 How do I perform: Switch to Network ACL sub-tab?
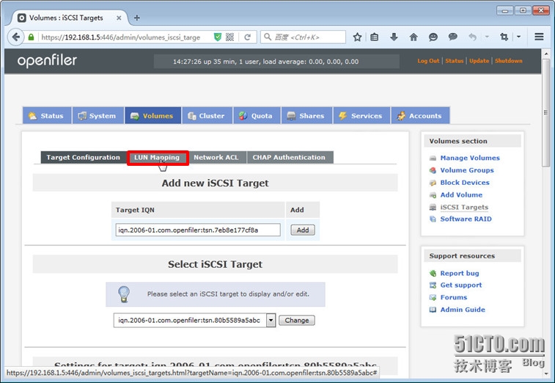216,157
